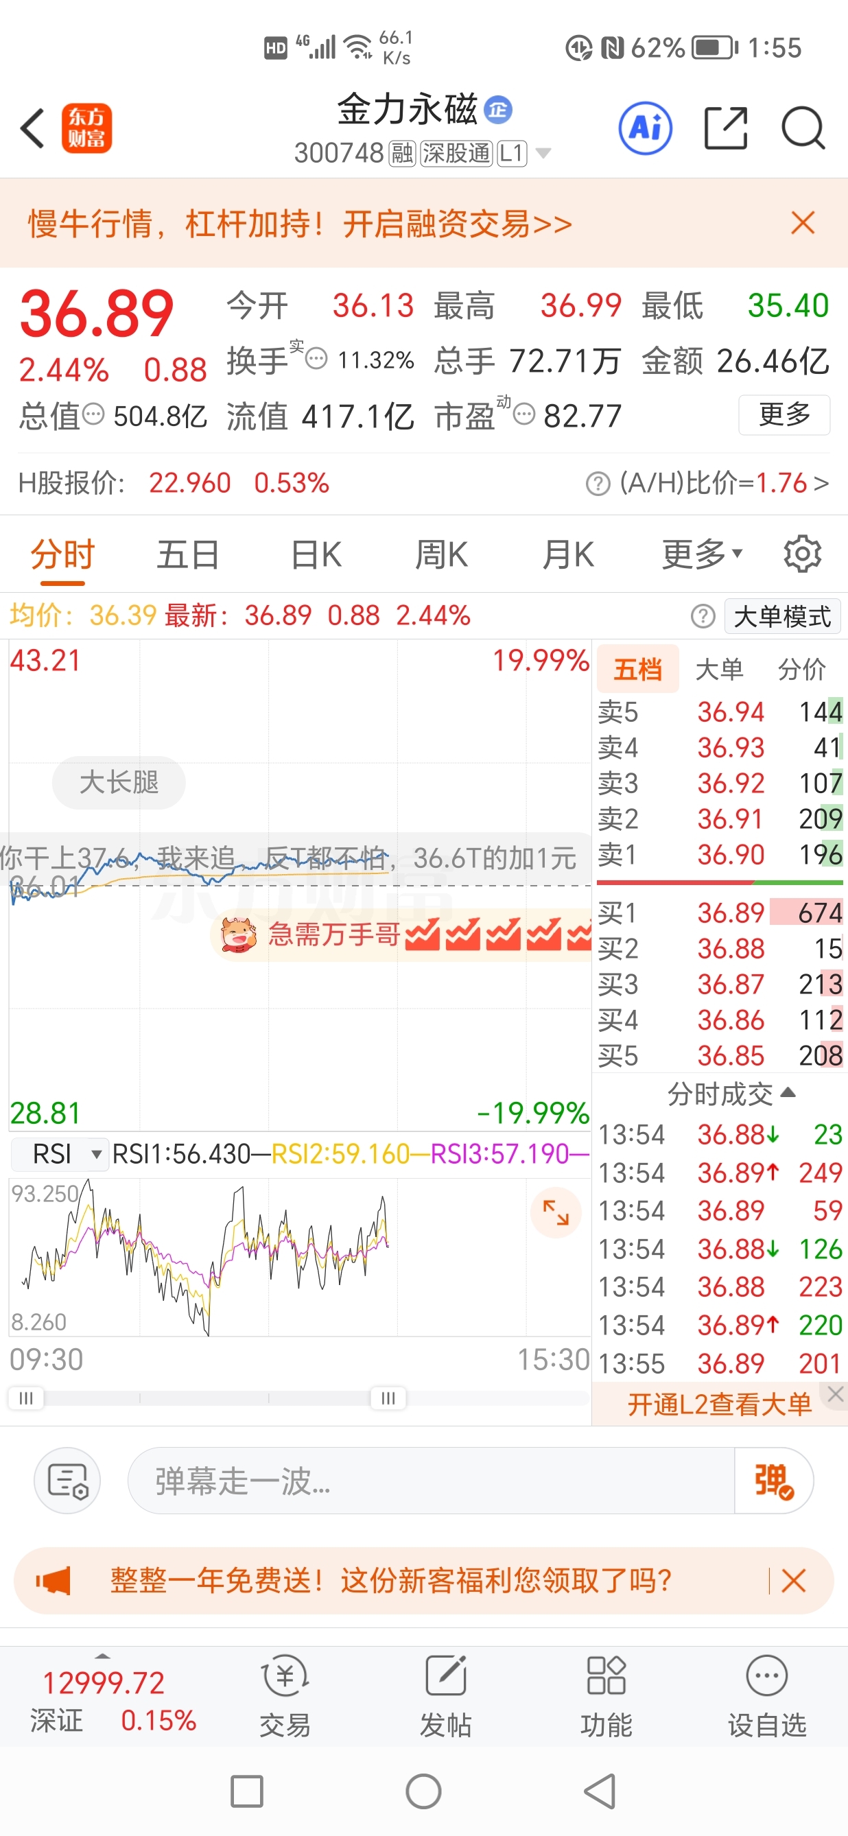Open the search magnifier icon
This screenshot has width=848, height=1836.
point(803,128)
